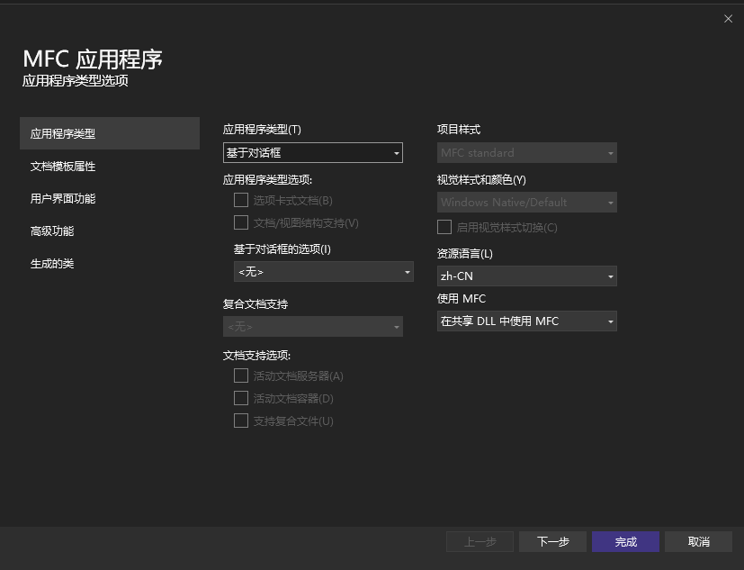The height and width of the screenshot is (570, 744).
Task: Switch to 文档模板属性 page
Action: [110, 166]
